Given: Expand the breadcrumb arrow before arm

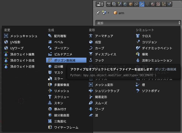Looking at the screenshot, I should tap(109, 13).
